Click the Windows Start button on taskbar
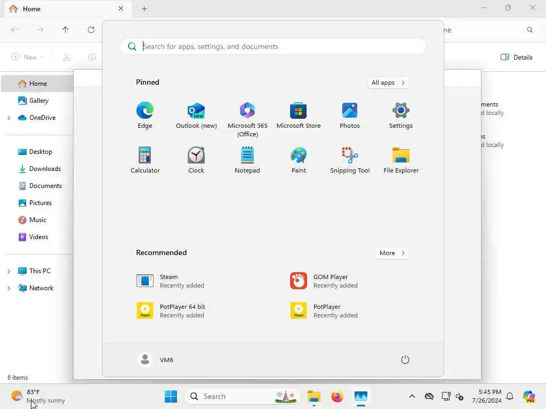The image size is (546, 409). coord(171,396)
